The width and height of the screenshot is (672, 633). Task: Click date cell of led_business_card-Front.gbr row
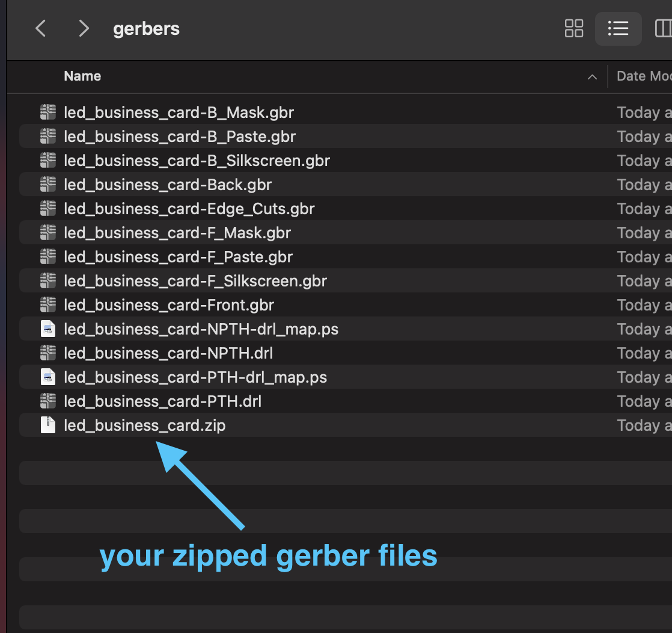point(644,304)
